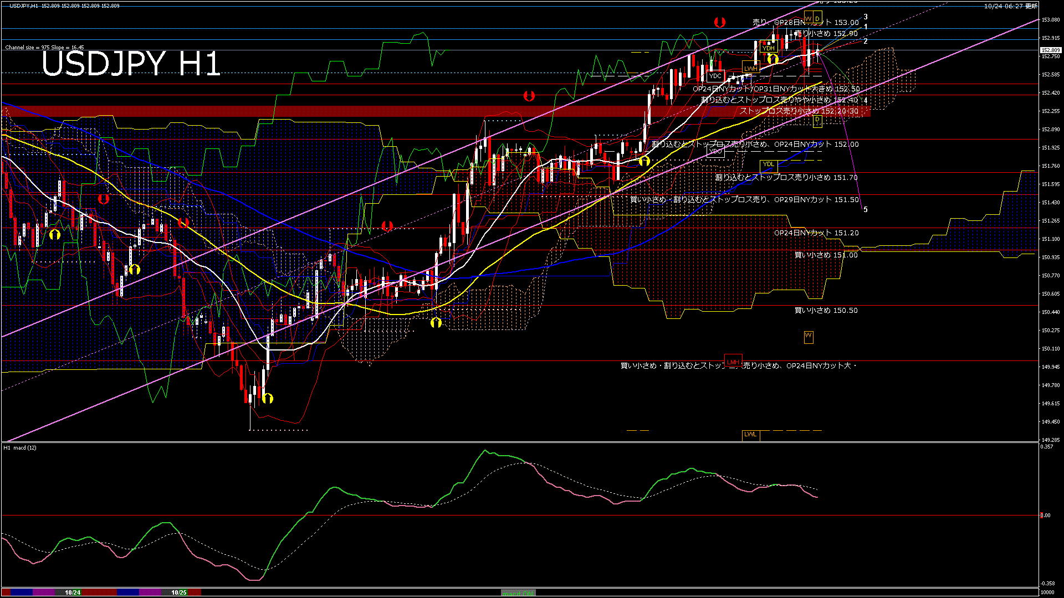The image size is (1064, 598).
Task: Click the current price tag 152.809
Action: coord(1050,50)
